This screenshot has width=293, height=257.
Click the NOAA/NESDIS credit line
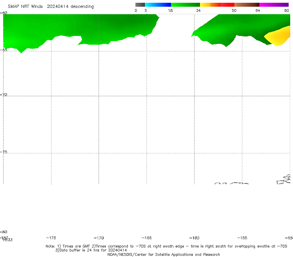[164, 255]
